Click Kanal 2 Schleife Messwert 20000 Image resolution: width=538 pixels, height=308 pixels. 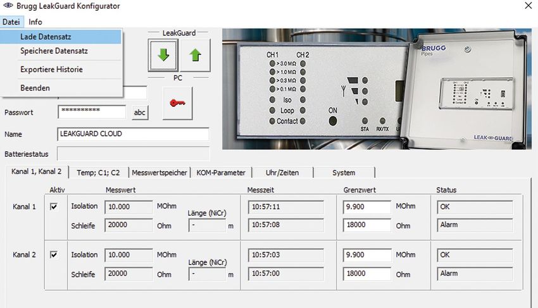[x=128, y=273]
